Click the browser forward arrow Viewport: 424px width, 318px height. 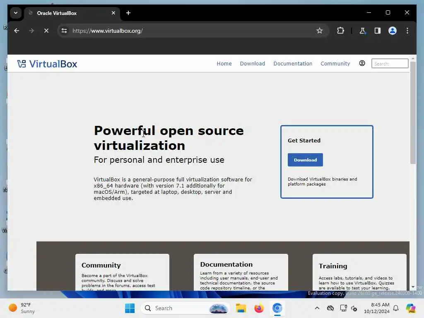(x=31, y=31)
